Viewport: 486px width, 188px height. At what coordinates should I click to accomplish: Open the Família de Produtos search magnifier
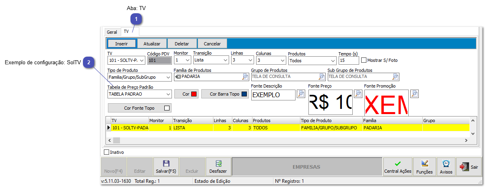[245, 76]
